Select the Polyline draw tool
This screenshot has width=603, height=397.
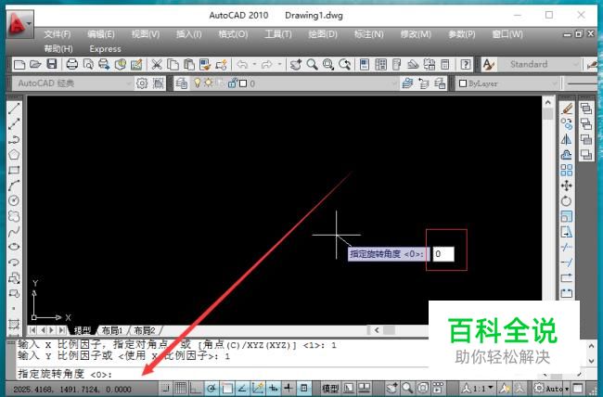tap(14, 139)
